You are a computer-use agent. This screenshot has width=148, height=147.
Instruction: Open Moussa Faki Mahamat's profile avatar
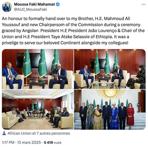(x=7, y=7)
